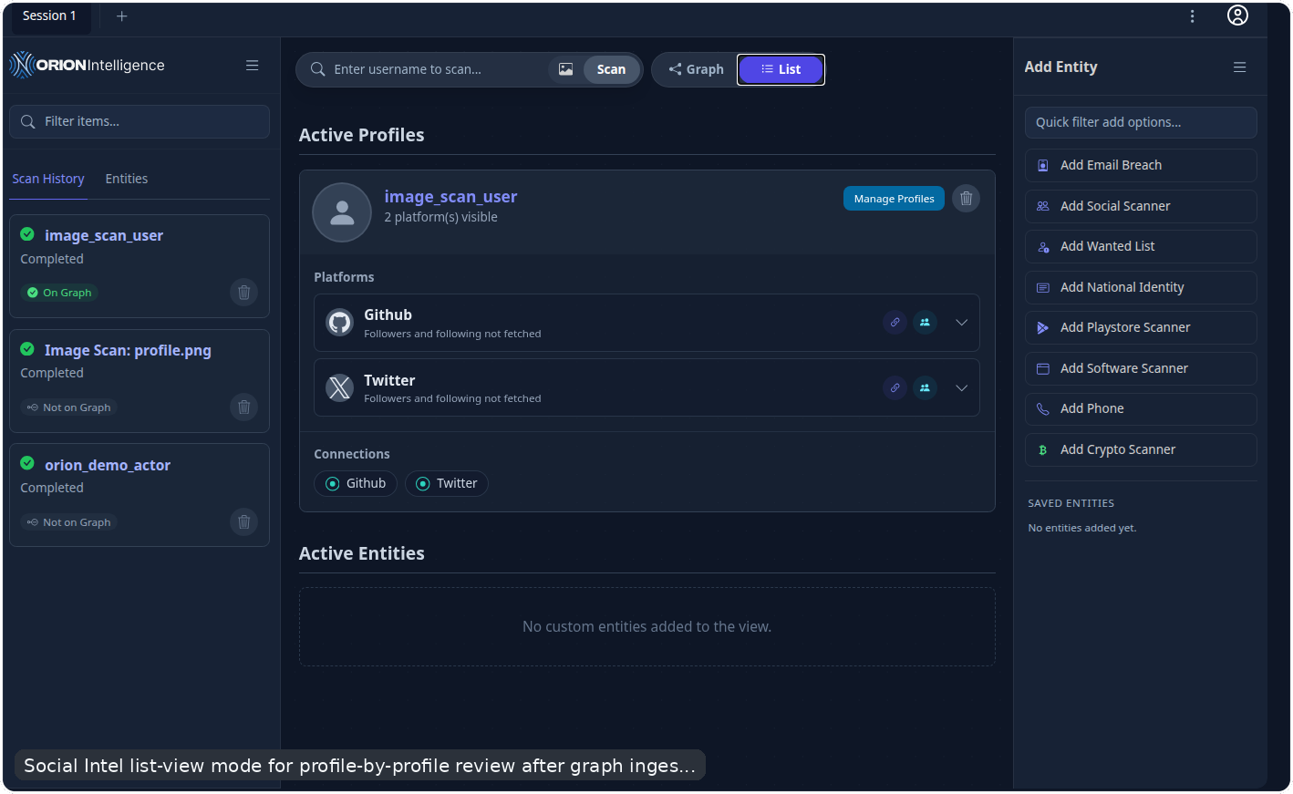Click Add Wanted List option
This screenshot has width=1293, height=794.
coord(1141,247)
